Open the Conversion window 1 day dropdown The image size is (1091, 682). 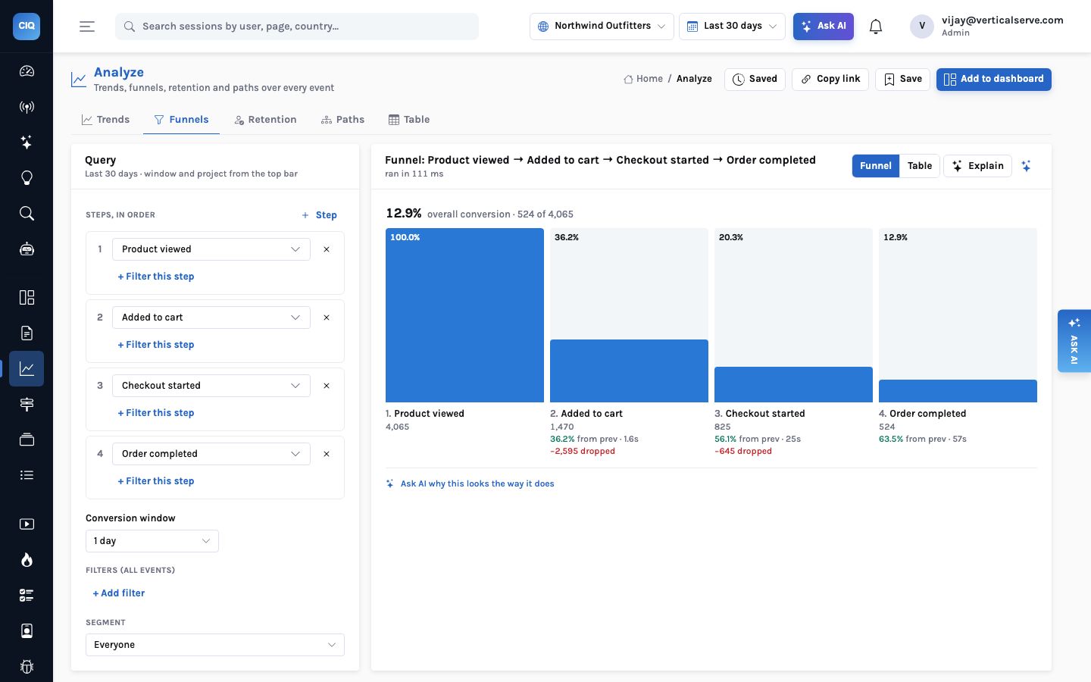coord(152,541)
